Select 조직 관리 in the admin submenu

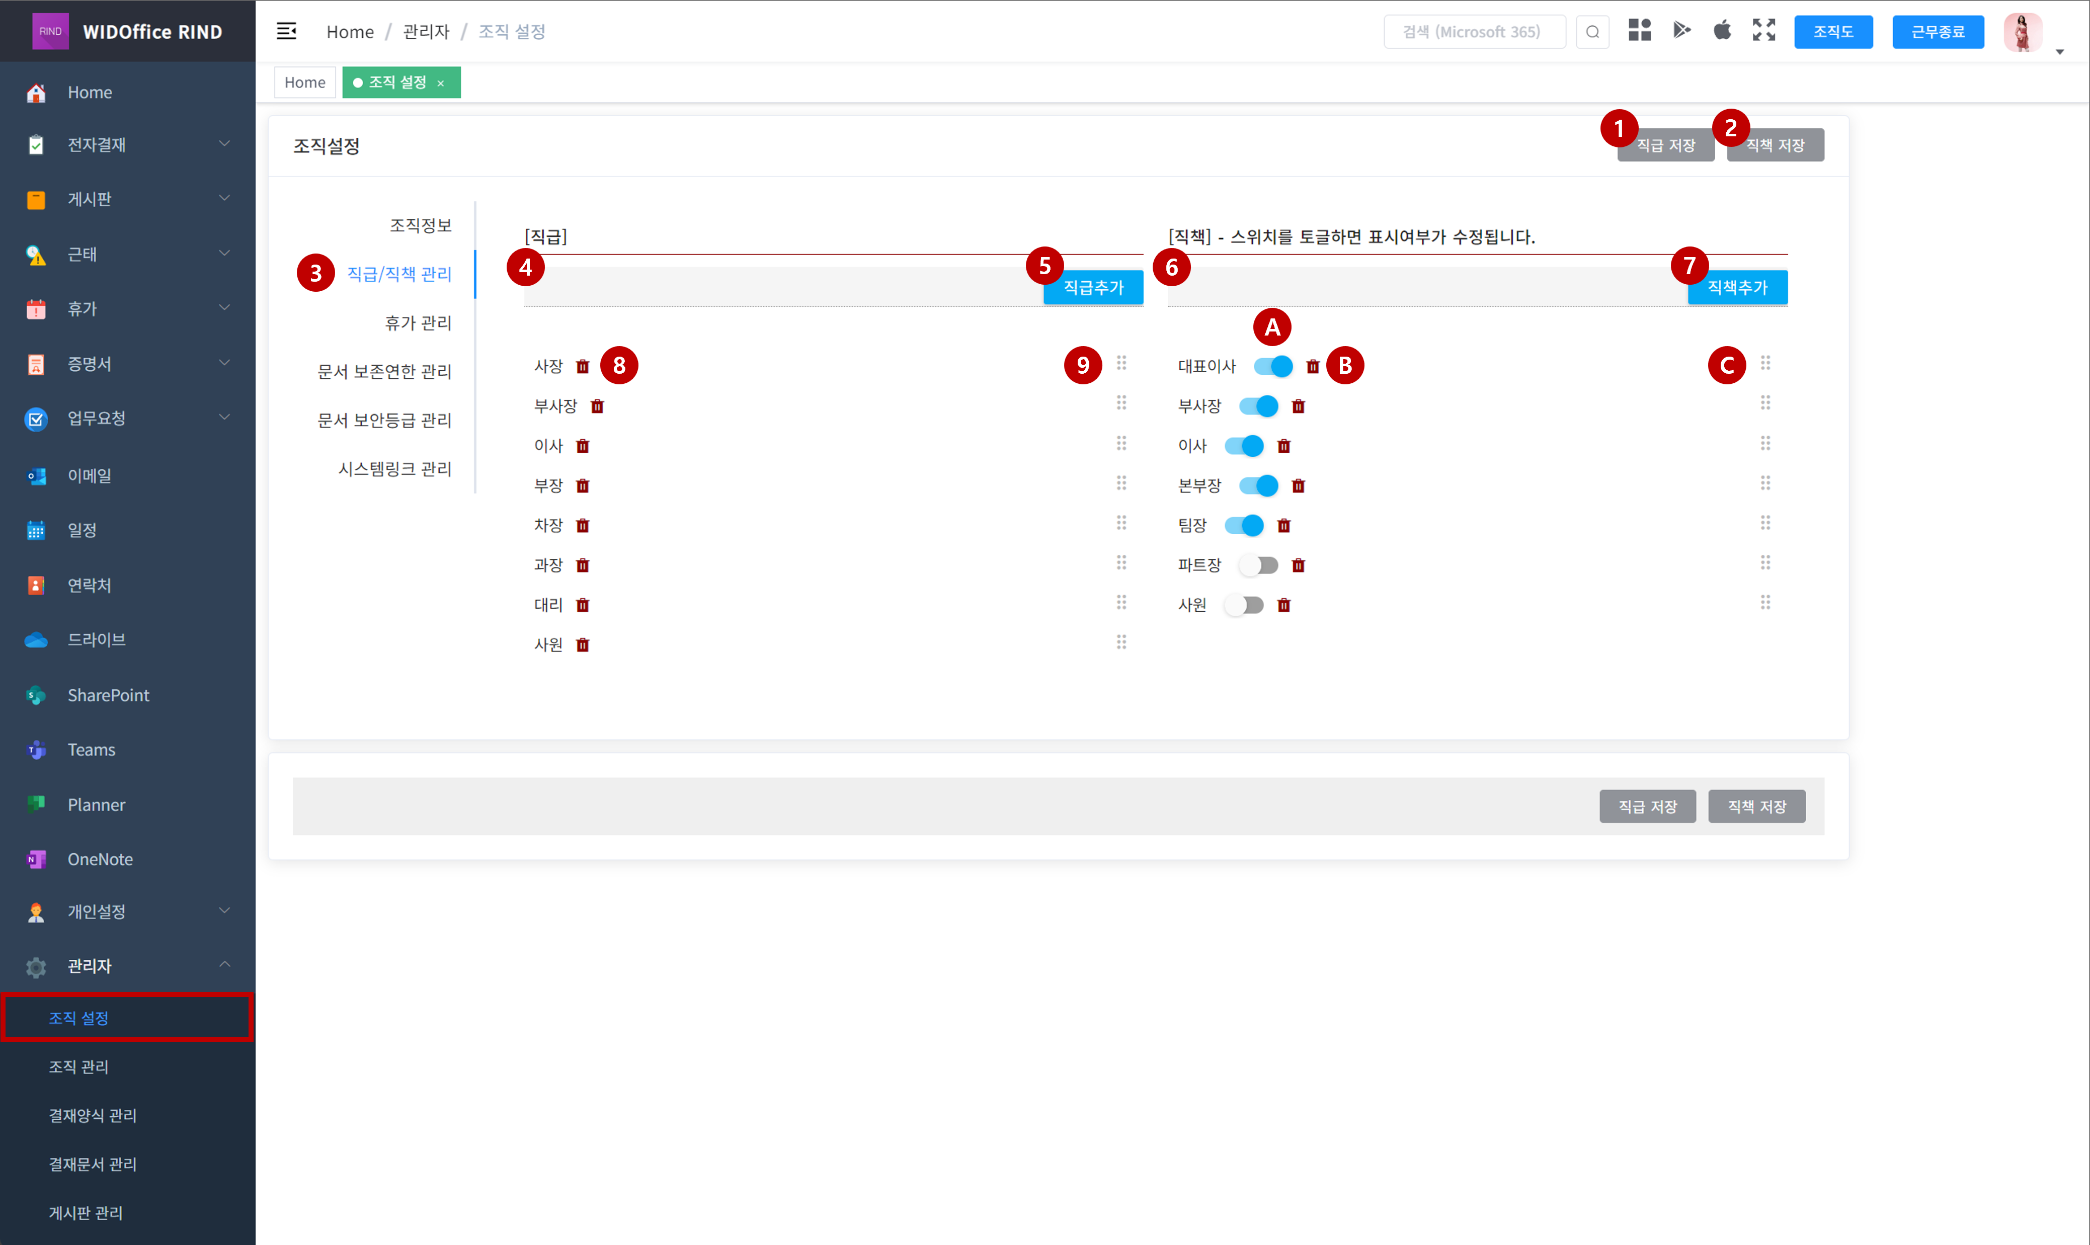[x=79, y=1066]
